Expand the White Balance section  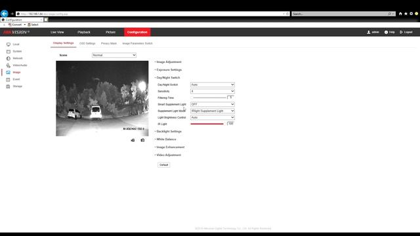click(x=165, y=140)
